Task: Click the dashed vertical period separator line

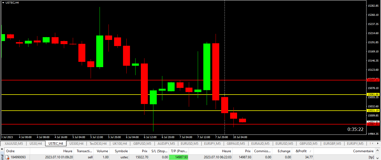Action: [225, 55]
